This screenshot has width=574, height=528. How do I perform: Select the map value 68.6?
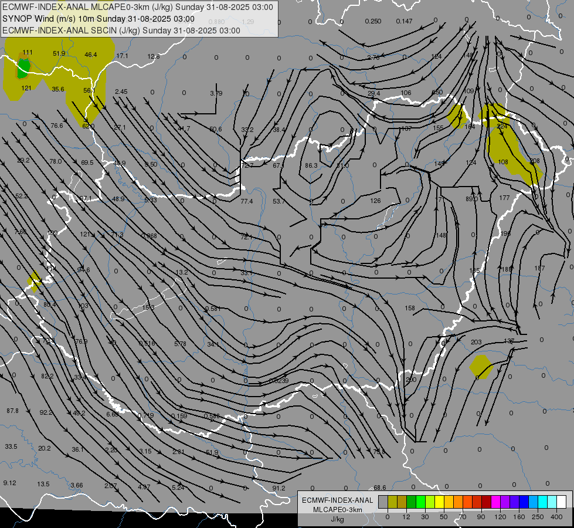point(379,488)
